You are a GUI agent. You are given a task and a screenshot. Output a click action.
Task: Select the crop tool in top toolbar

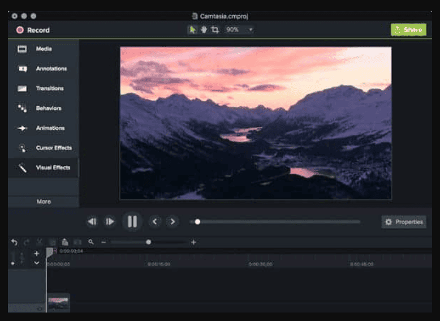215,29
